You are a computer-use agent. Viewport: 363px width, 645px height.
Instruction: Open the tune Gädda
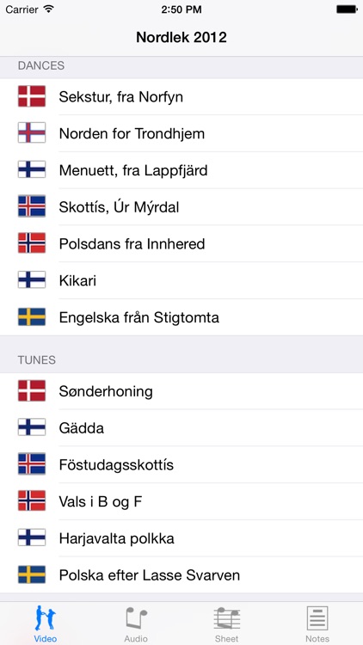point(181,427)
